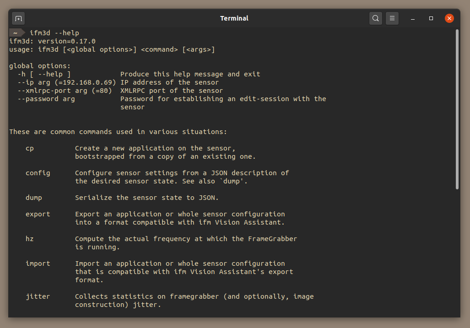Click the vertical scrollbar thumb

457,108
